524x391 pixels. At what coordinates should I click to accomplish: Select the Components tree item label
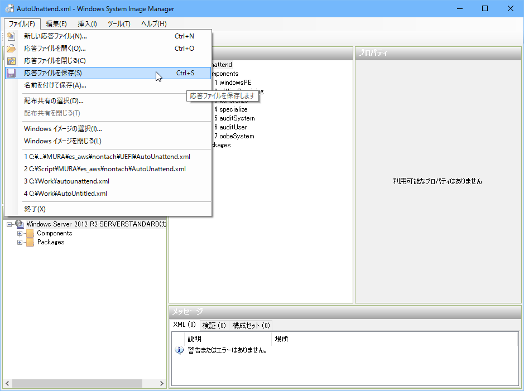pyautogui.click(x=55, y=233)
